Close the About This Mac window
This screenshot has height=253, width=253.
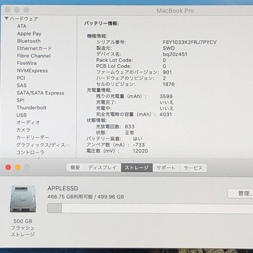8,167
